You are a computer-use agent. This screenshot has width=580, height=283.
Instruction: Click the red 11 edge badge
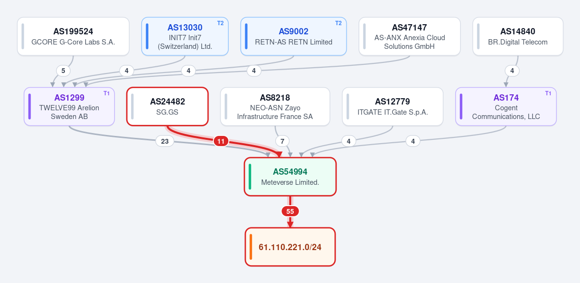[221, 141]
